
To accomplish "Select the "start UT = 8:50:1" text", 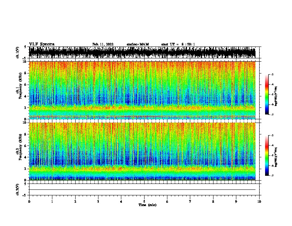I will click(x=178, y=44).
